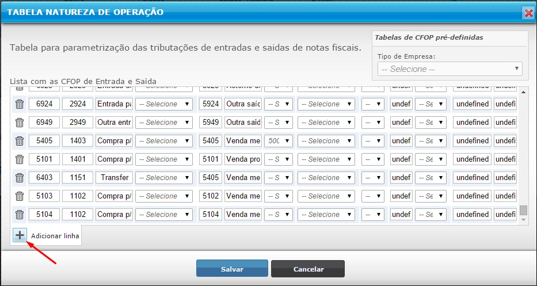537x286 pixels.
Task: Open wide Selecione dropdown after 5102 Venda me
Action: point(326,196)
